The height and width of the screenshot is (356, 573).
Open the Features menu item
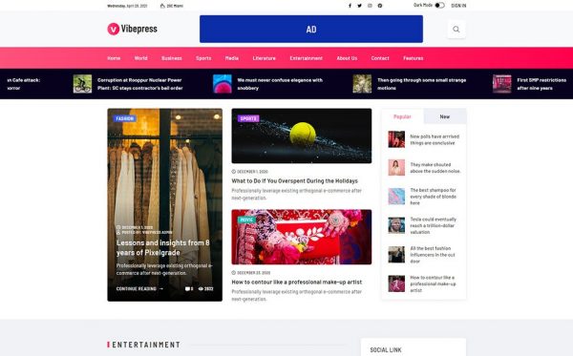tap(414, 58)
